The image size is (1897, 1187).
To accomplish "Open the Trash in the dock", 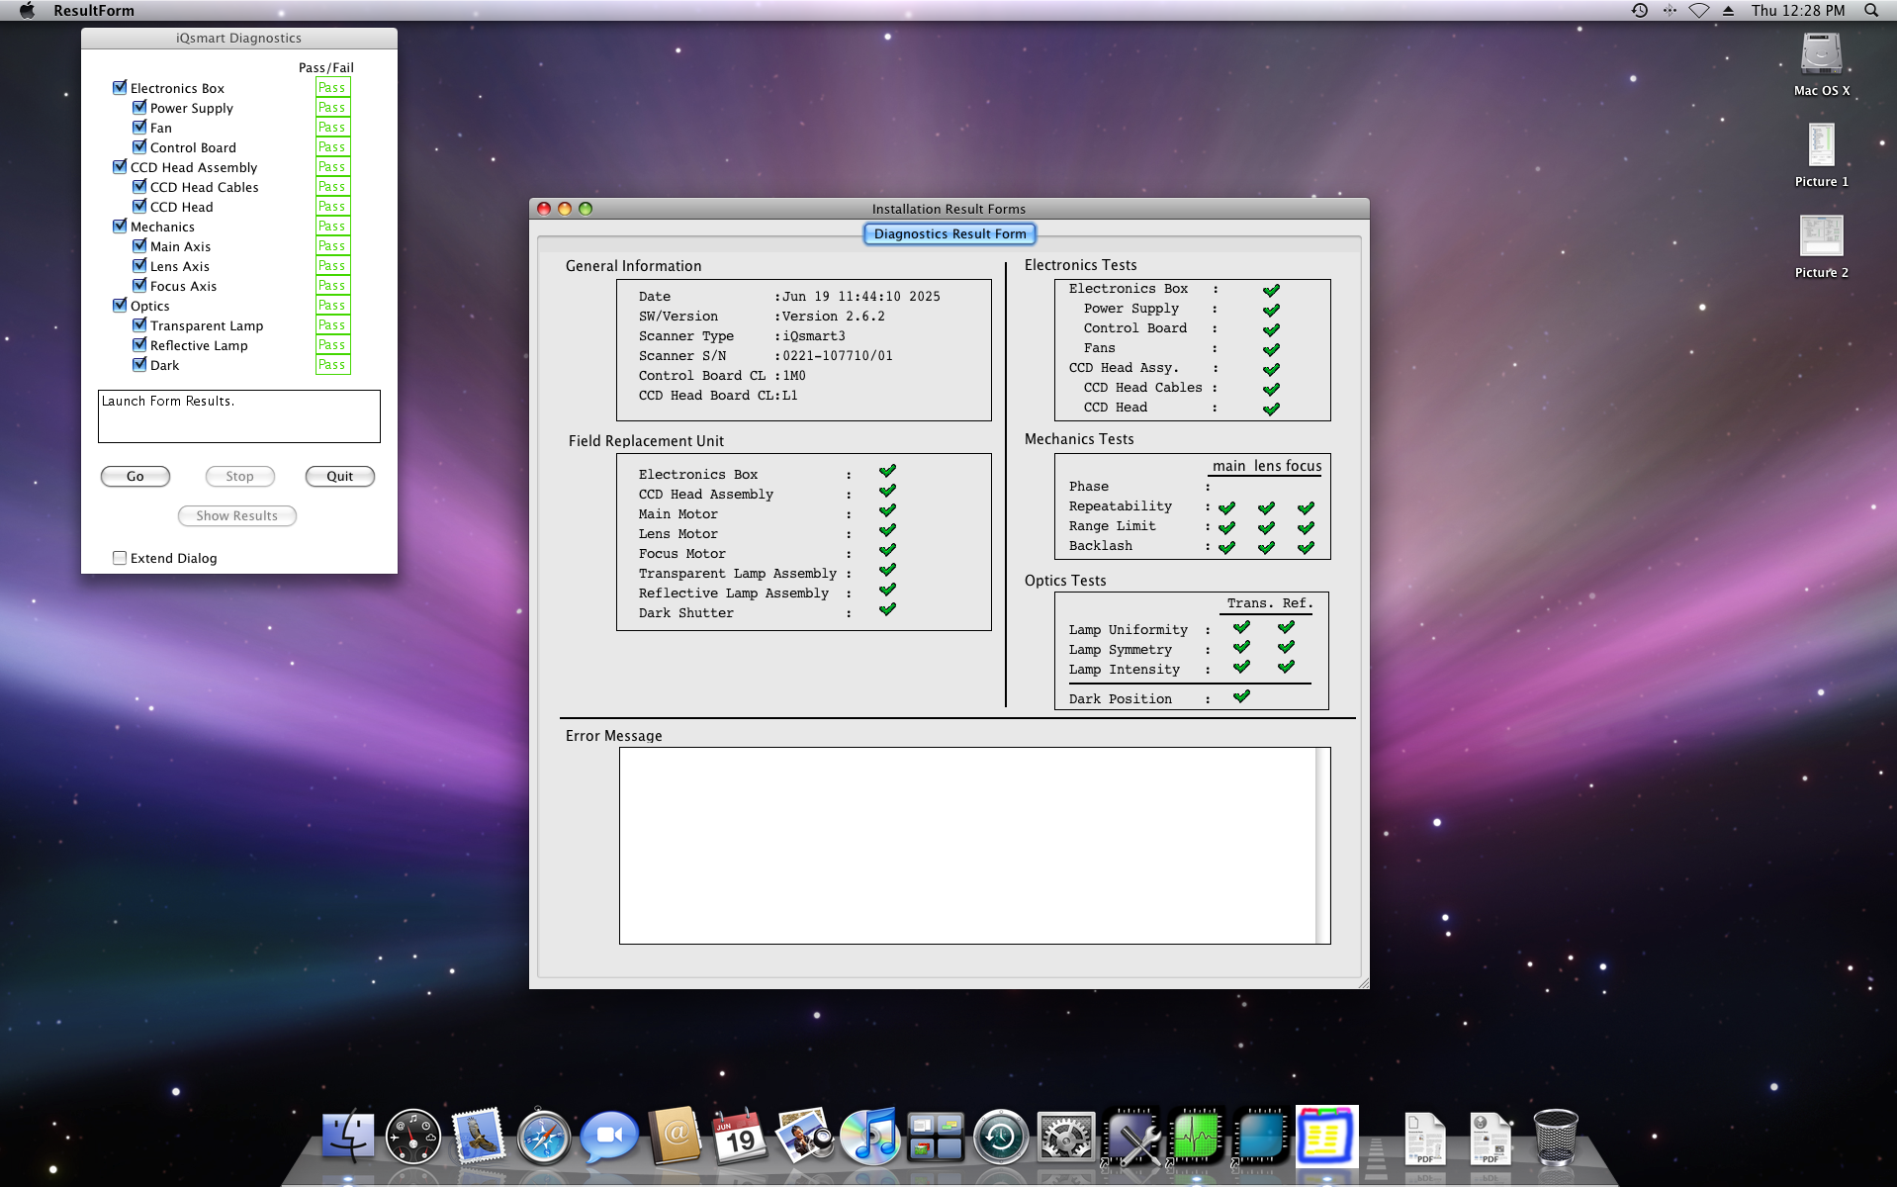I will pos(1555,1137).
